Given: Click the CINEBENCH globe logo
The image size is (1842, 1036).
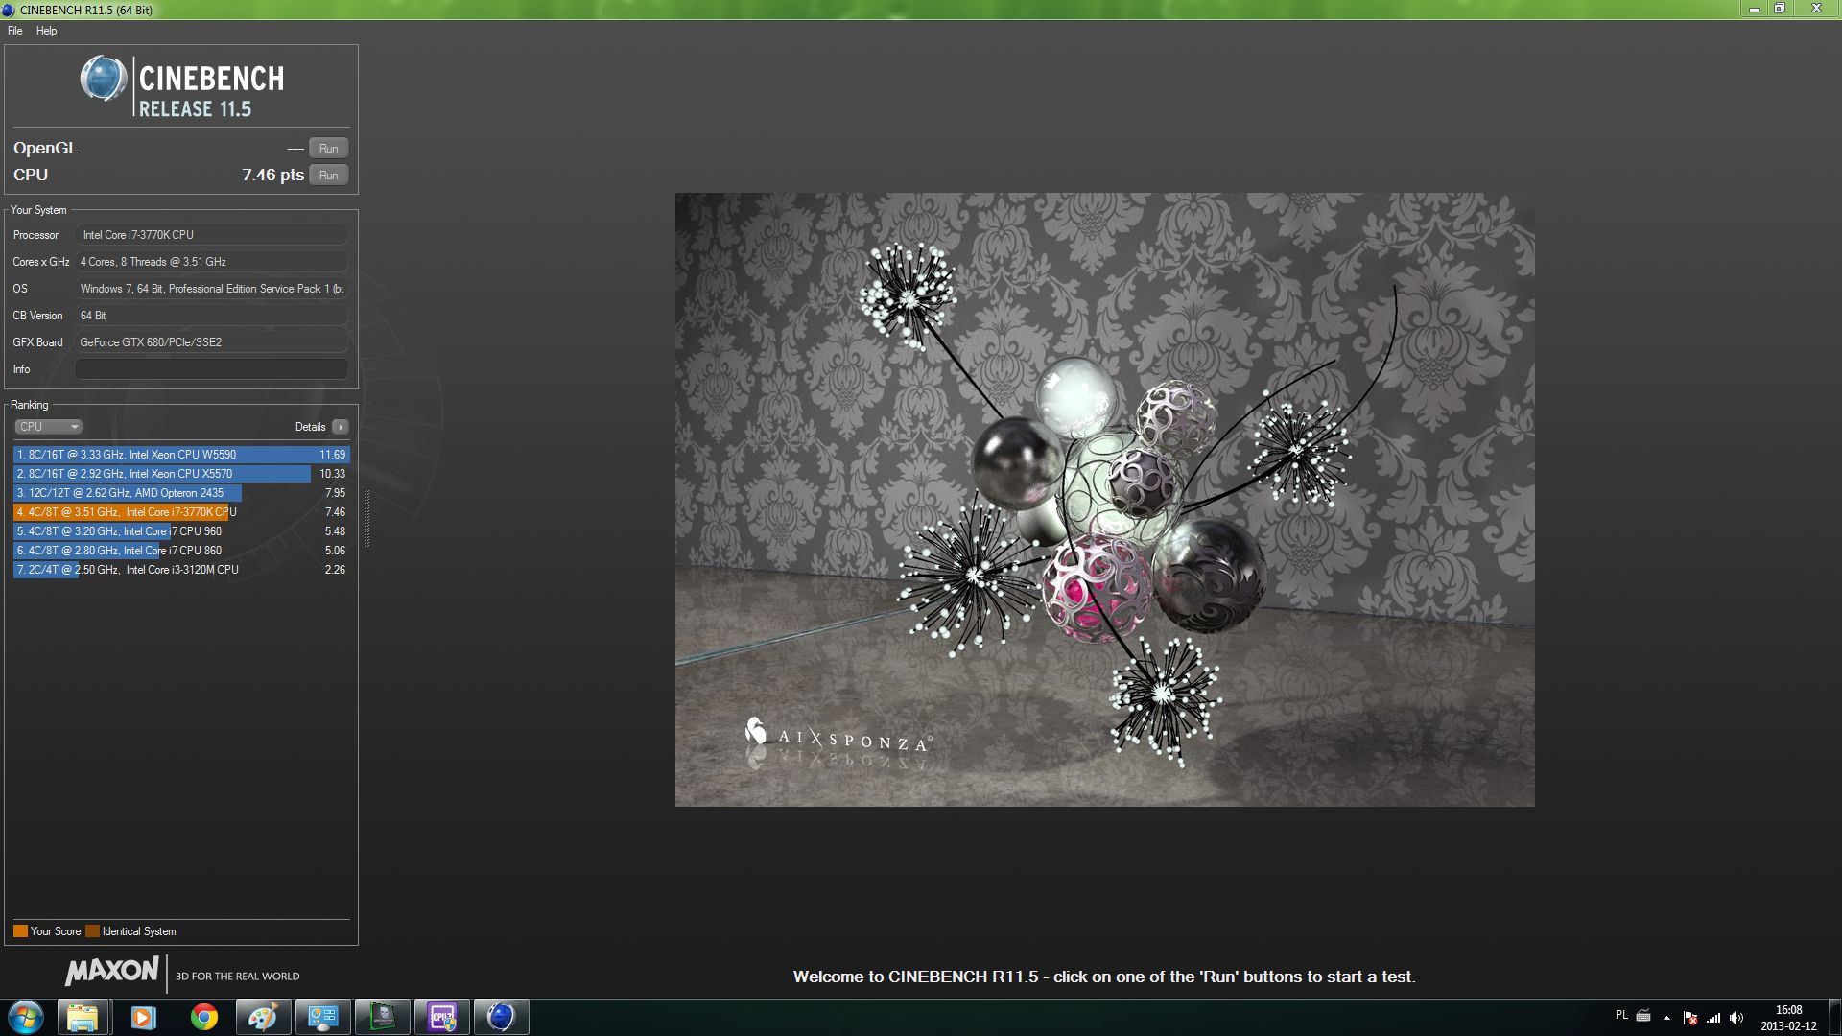Looking at the screenshot, I should (104, 79).
